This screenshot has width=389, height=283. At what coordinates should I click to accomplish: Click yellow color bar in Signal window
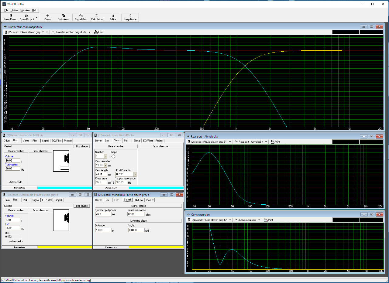click(156, 247)
